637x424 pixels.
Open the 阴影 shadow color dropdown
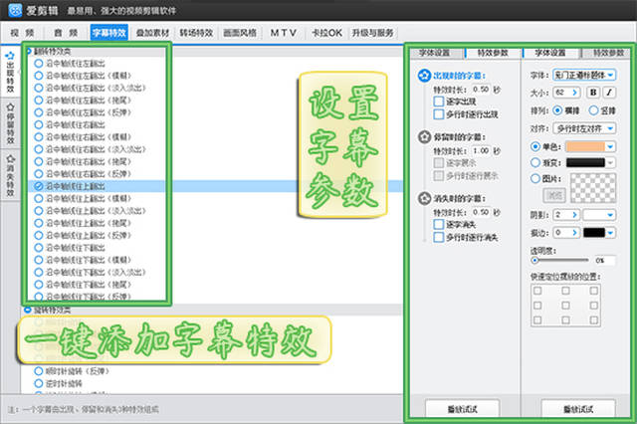[599, 215]
